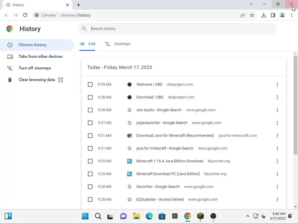
Task: Launch Microsoft Edge from taskbar
Action: pyautogui.click(x=149, y=216)
